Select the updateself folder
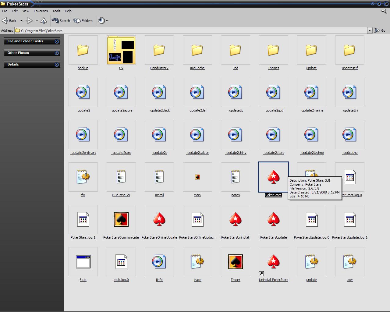 [349, 50]
